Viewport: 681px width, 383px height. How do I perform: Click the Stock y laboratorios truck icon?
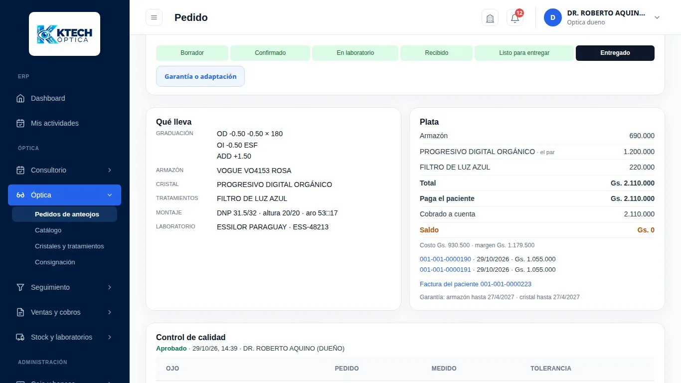[x=20, y=337]
